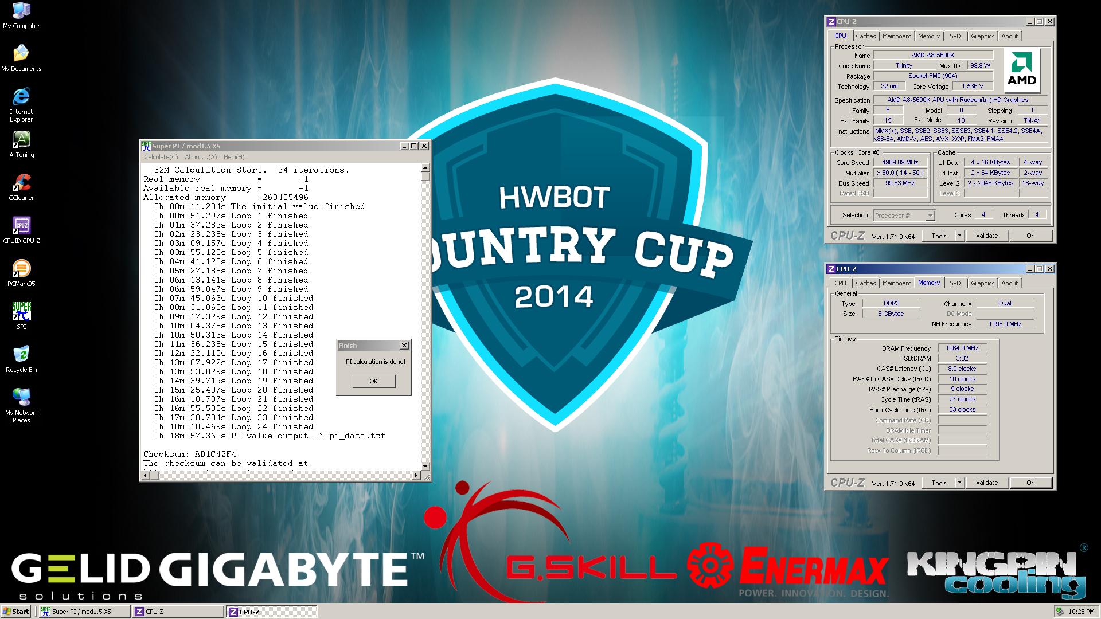
Task: Open the My Computer desktop icon
Action: [21, 15]
